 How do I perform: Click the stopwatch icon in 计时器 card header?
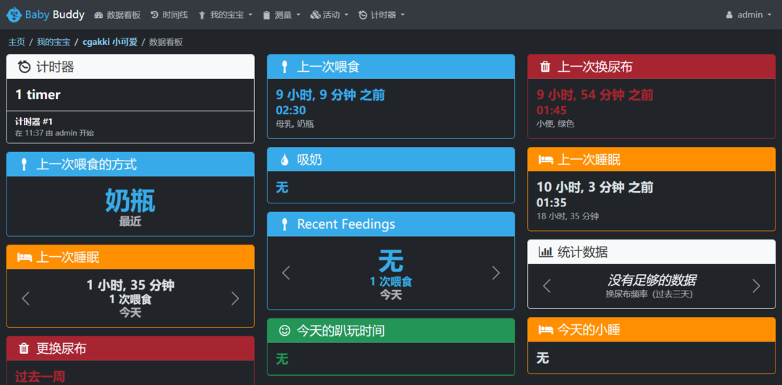(24, 67)
